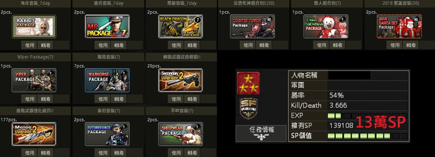Click the FutureForce Package icon

click(x=107, y=134)
